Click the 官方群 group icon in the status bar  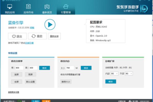tap(130, 101)
